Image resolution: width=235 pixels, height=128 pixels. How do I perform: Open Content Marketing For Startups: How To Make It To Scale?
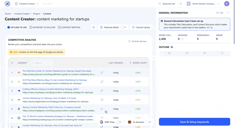49,98
